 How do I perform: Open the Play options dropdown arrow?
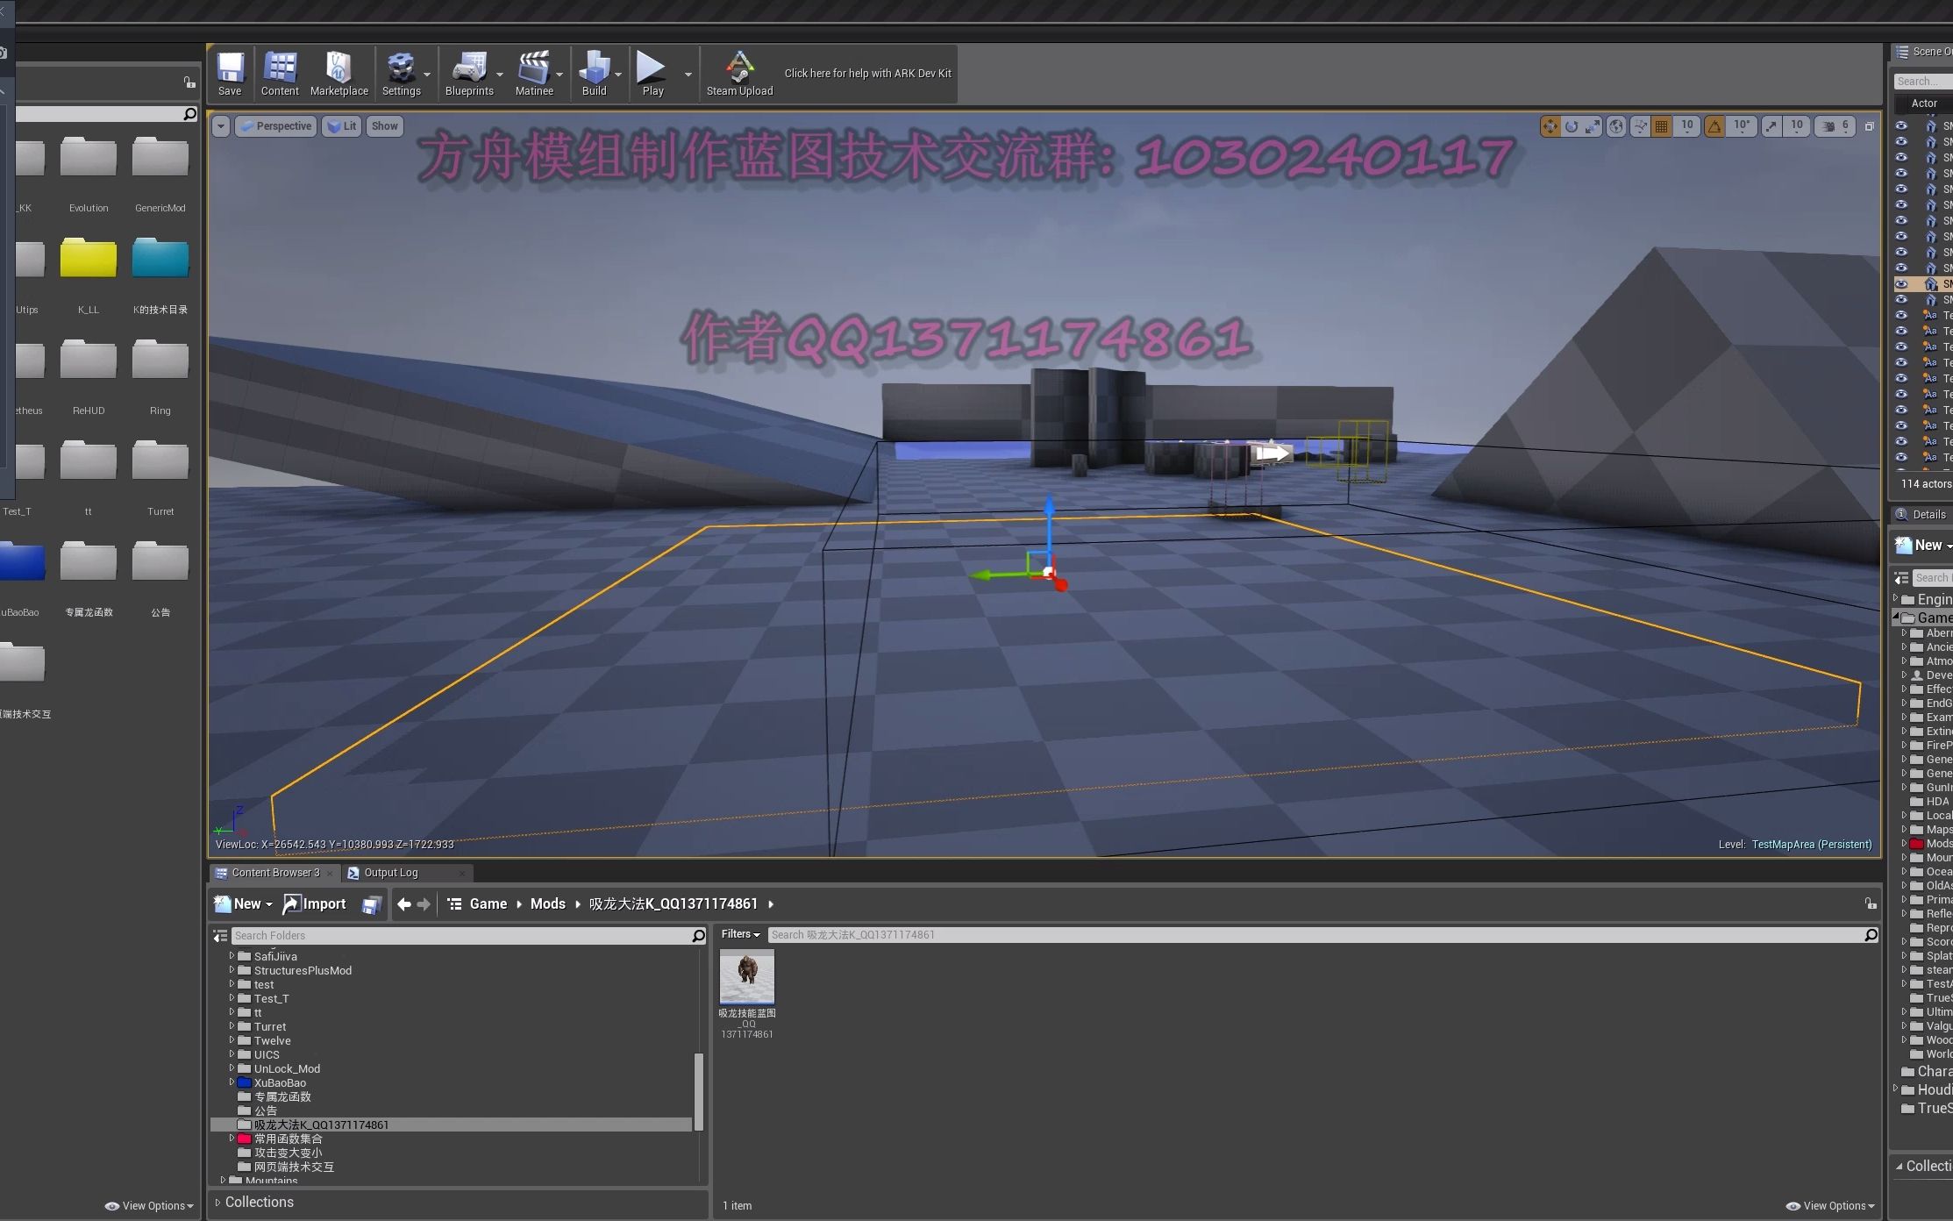pyautogui.click(x=688, y=75)
